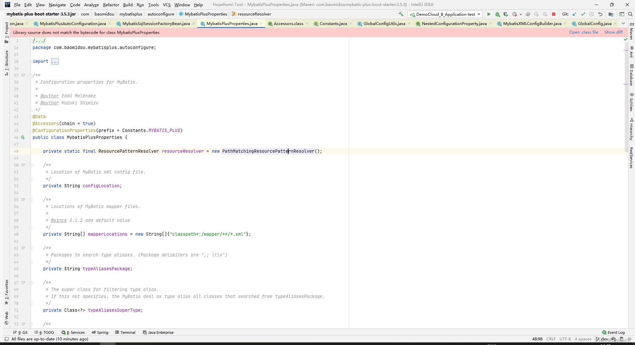Open the Project Structure icon
The width and height of the screenshot is (635, 345).
click(x=611, y=14)
